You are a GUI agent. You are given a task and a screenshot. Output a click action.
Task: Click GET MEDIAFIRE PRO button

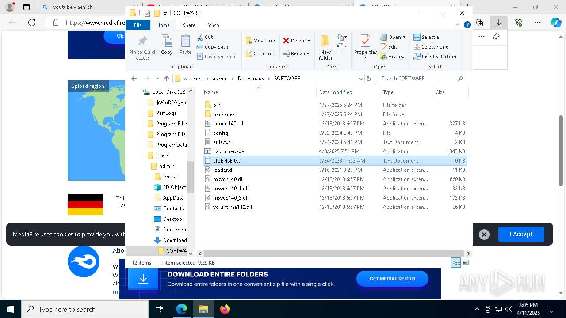(x=392, y=279)
